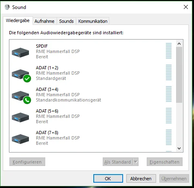Click the 'Standardgerät' status text
This screenshot has width=194, height=188.
[x=51, y=78]
